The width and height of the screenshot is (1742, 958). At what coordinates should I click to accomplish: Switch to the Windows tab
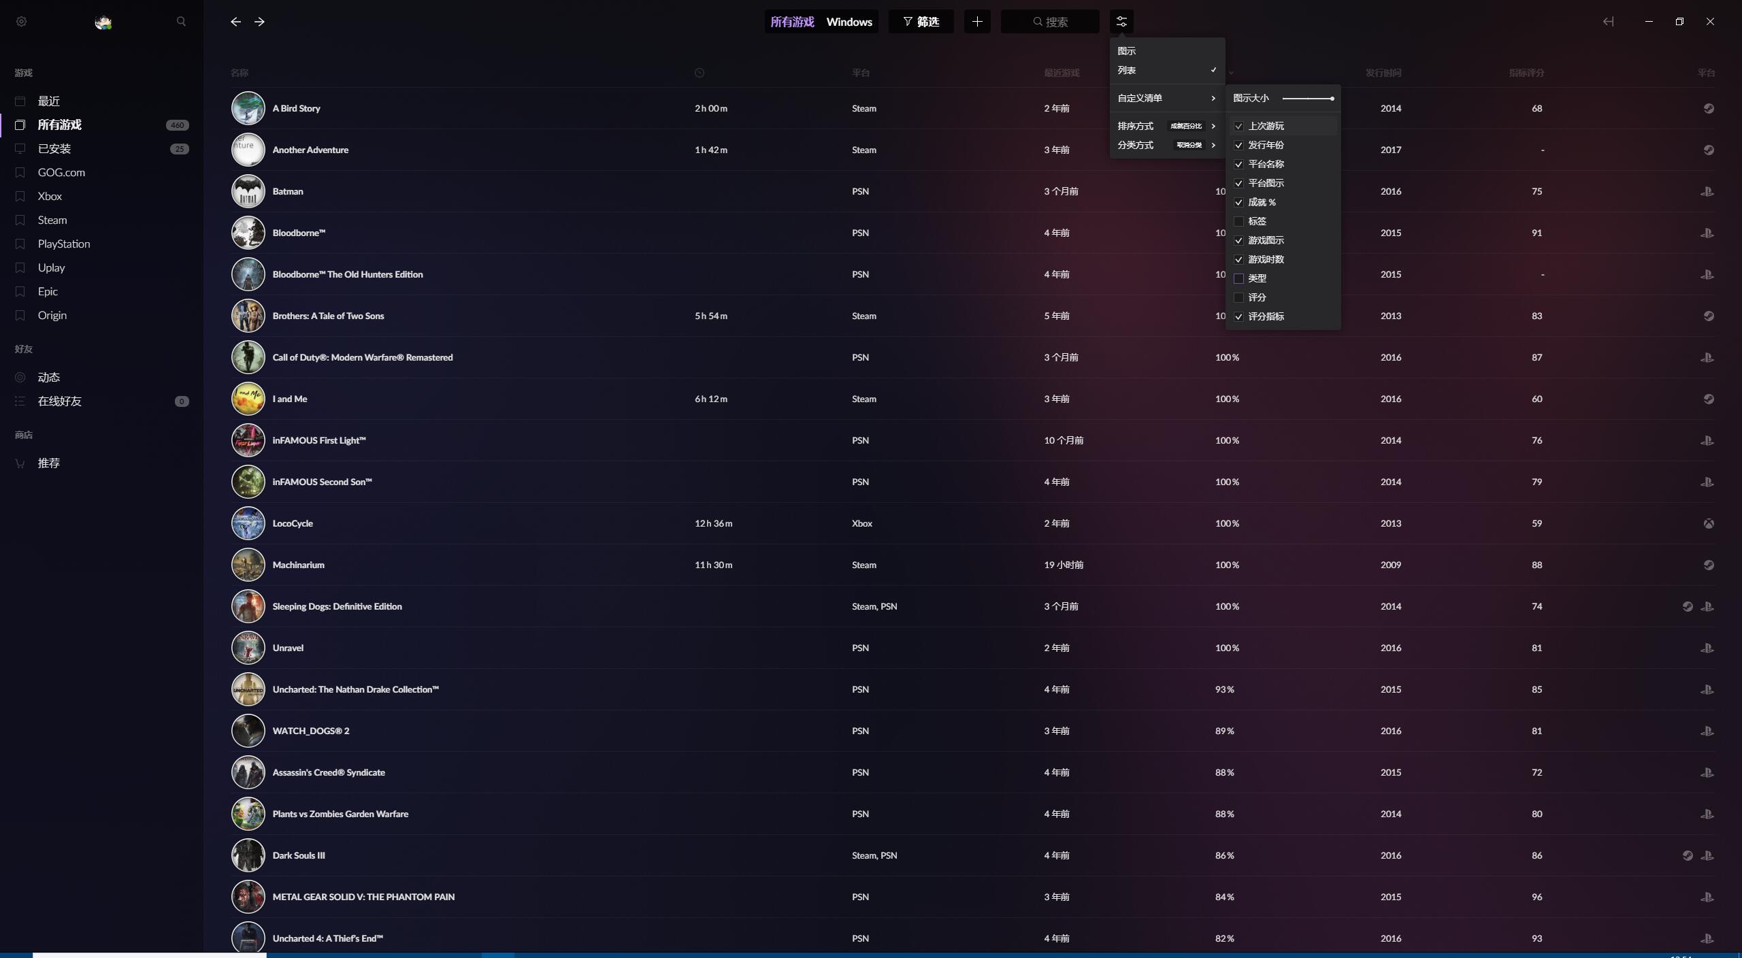click(x=849, y=22)
